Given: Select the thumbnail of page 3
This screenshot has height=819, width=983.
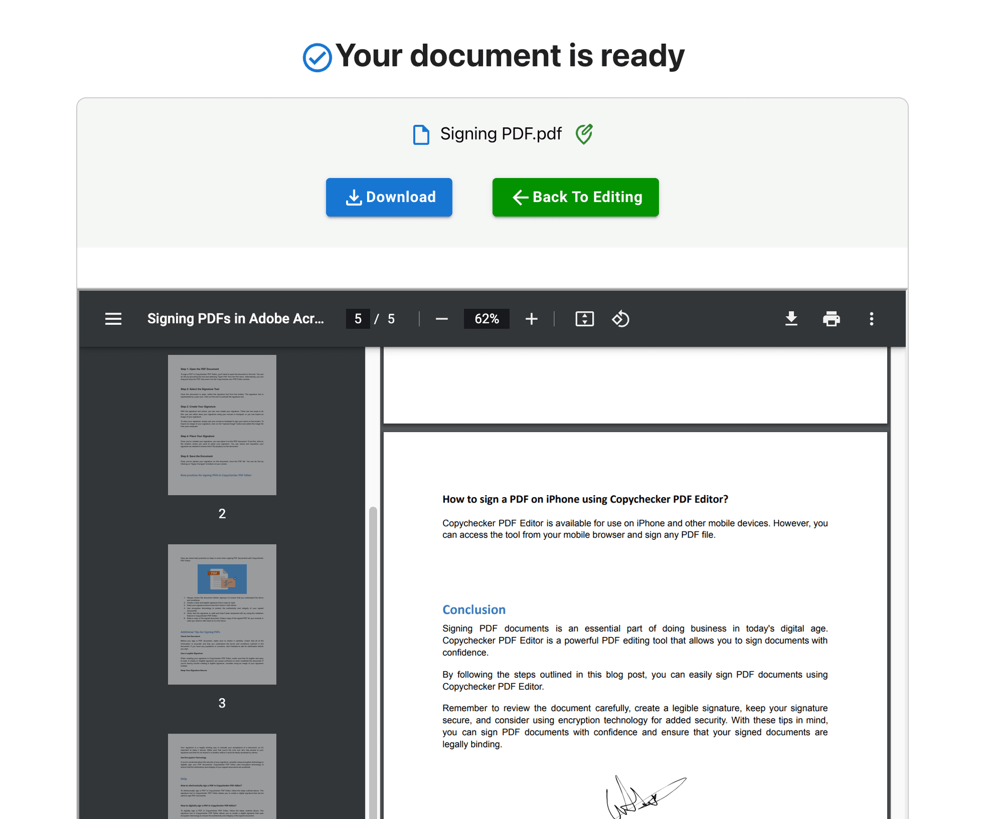Looking at the screenshot, I should (222, 614).
